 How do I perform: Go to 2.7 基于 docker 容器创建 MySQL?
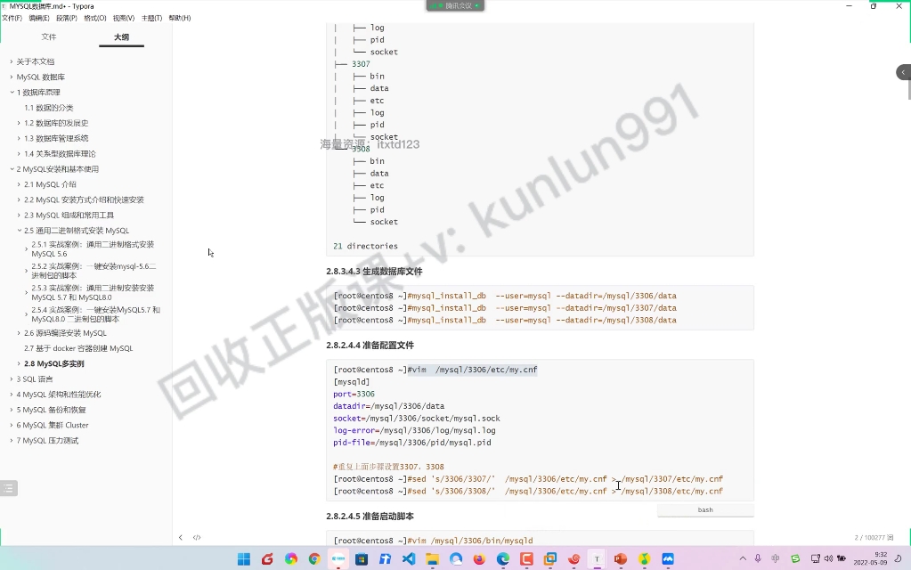click(x=78, y=348)
